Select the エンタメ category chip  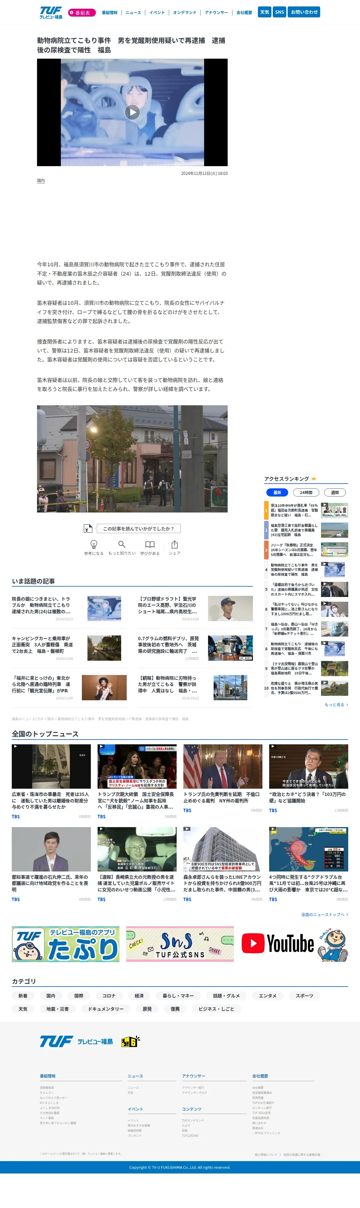click(x=268, y=996)
